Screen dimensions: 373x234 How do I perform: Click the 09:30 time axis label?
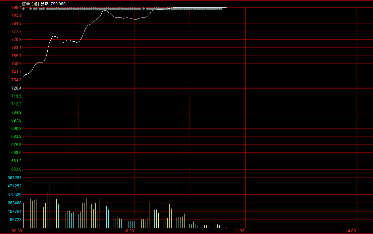[x=17, y=231]
